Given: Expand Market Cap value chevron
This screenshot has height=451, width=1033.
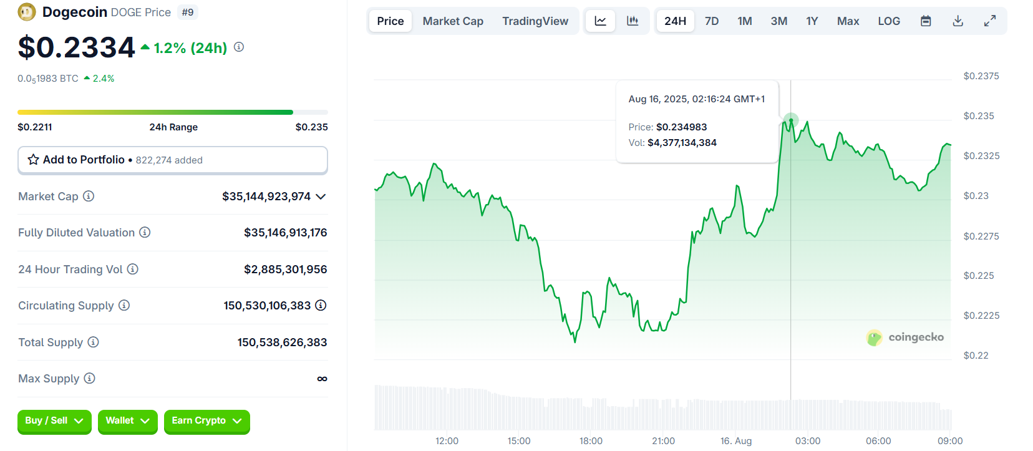Looking at the screenshot, I should pyautogui.click(x=321, y=196).
